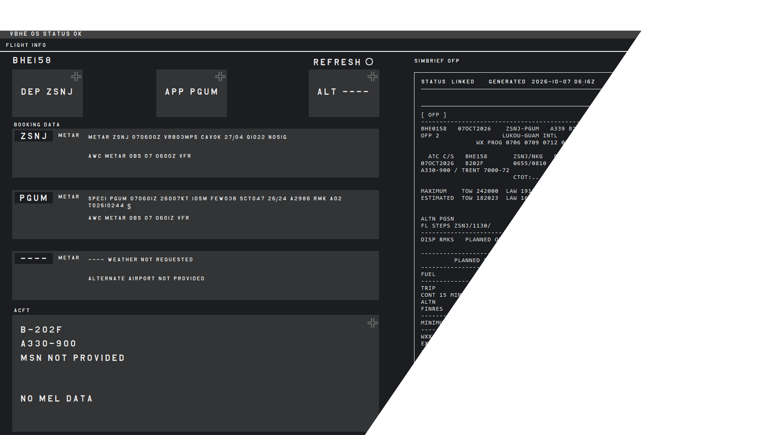
Task: Click the REFRESH circle icon
Action: click(x=369, y=62)
